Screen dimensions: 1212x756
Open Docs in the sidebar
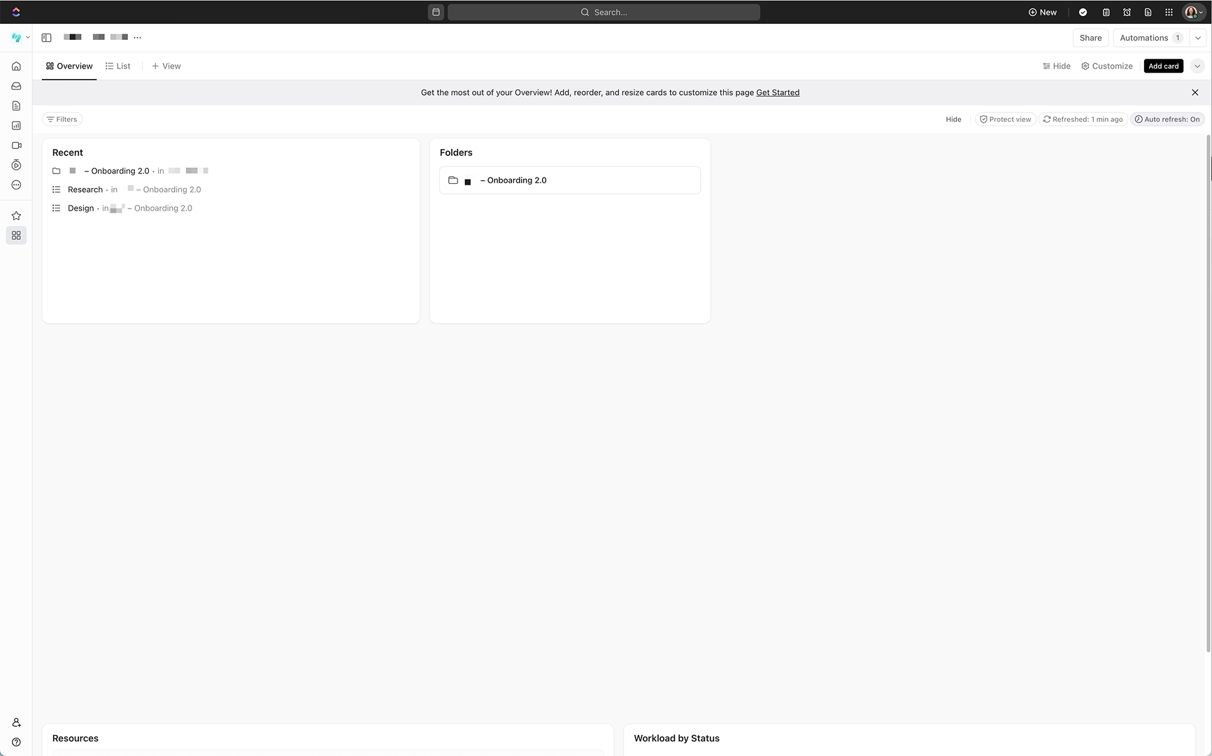click(x=16, y=106)
